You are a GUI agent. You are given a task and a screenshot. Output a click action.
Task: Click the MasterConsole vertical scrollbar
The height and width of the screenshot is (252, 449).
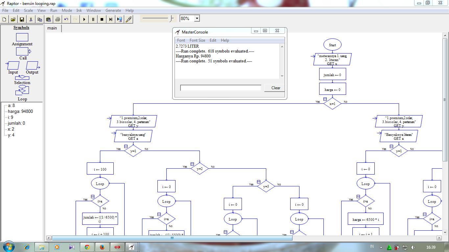[282, 61]
